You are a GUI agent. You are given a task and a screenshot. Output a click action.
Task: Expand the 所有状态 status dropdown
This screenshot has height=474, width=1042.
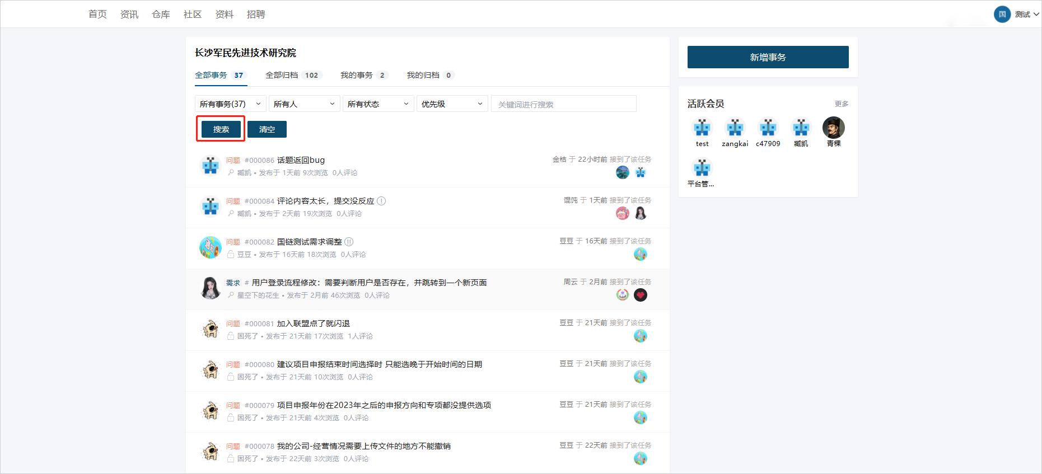coord(378,104)
